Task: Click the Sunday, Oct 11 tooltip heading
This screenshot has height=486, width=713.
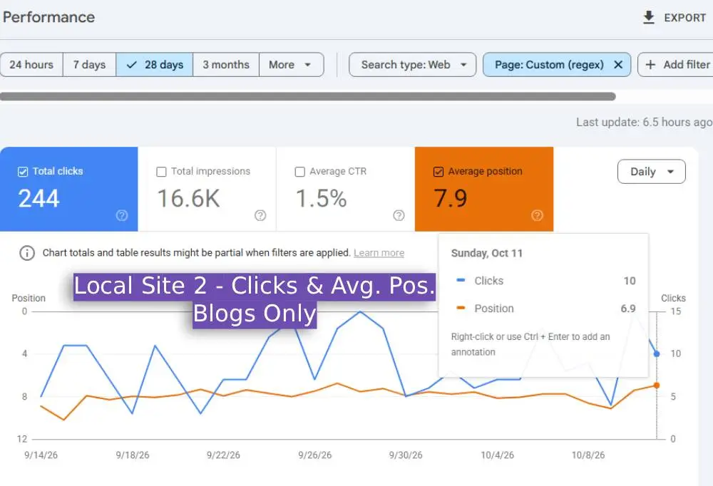Action: point(486,253)
